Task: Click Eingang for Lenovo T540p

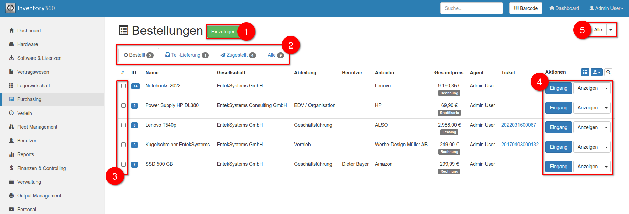Action: pyautogui.click(x=558, y=128)
